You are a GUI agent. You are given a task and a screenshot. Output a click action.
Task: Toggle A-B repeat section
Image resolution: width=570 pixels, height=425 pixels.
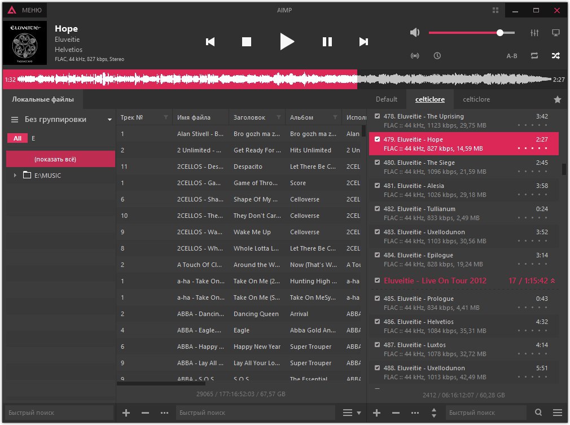(x=512, y=56)
